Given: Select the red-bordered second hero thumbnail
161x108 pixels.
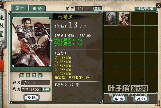Looking at the screenshot, I should click(x=124, y=19).
